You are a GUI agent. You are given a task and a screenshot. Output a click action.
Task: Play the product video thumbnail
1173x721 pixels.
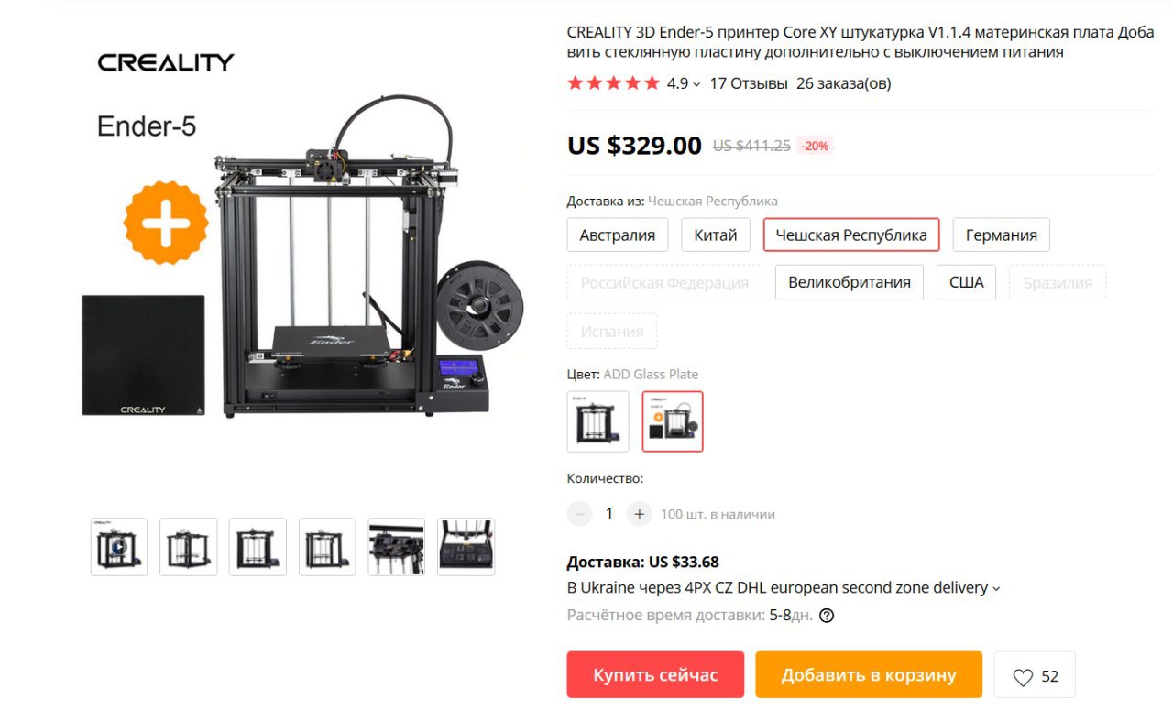click(119, 547)
